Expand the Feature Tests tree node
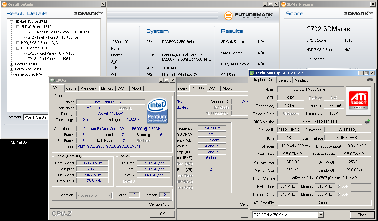 tap(11, 64)
